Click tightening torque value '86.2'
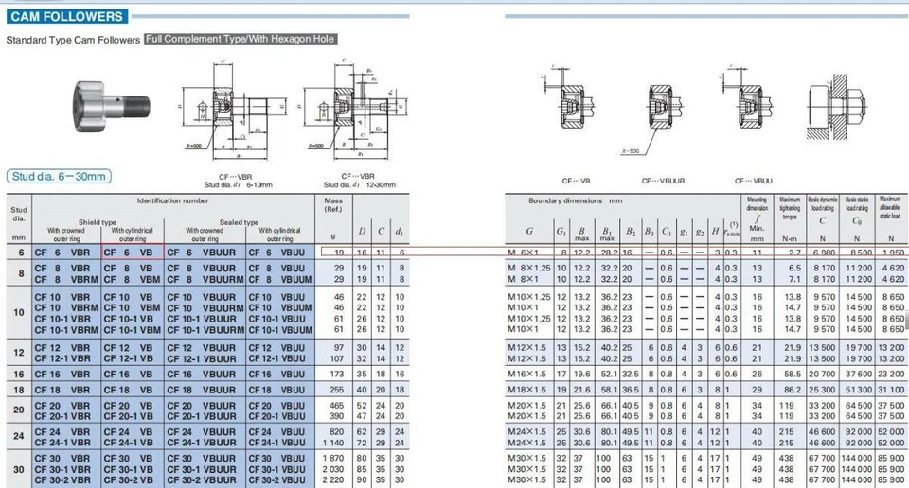909x488 pixels. point(793,391)
